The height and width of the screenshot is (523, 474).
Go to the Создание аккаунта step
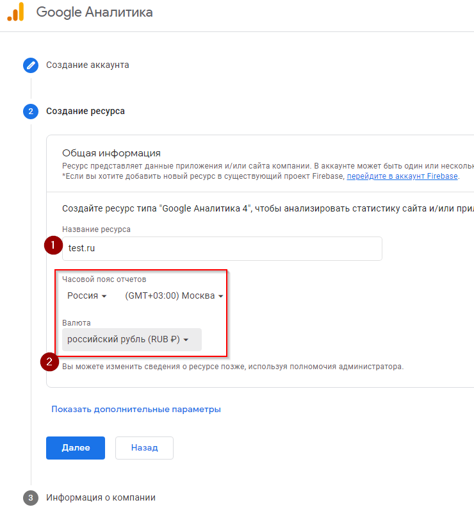point(88,65)
